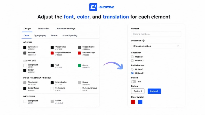Screen dimensions: 205x115
Task: Click the Placeholder color swatch
Action: [25, 83]
